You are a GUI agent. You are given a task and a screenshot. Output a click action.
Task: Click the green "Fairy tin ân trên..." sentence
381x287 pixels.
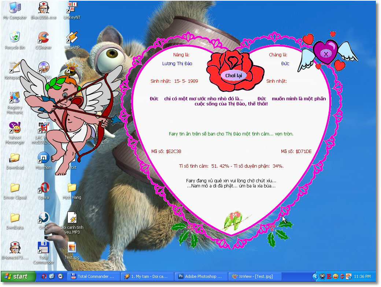(x=231, y=134)
